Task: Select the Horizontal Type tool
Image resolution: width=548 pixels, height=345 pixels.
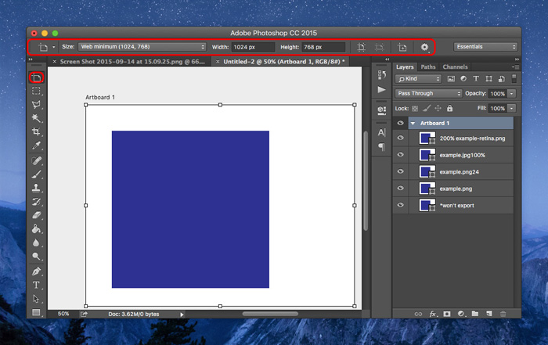Action: [36, 285]
